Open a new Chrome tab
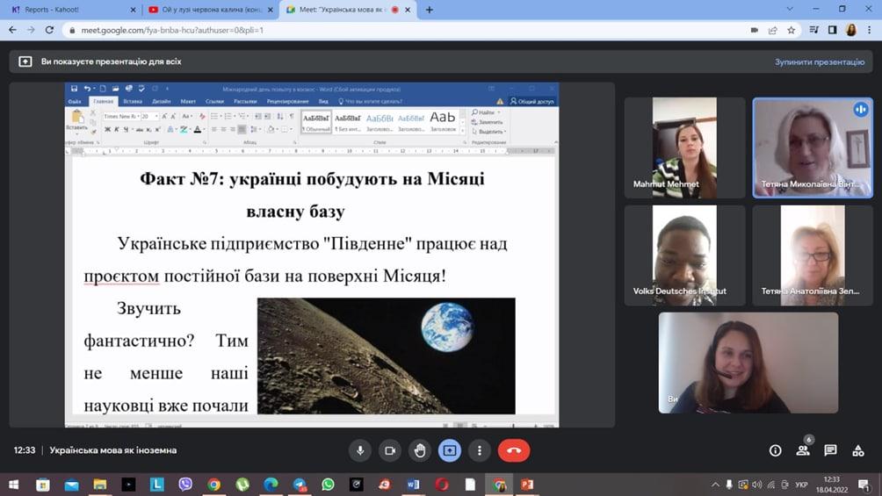882x496 pixels. (430, 10)
